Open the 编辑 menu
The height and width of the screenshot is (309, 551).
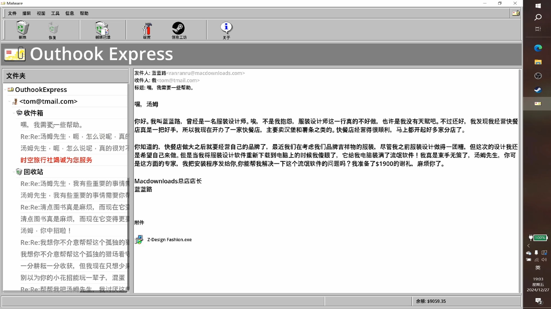[27, 13]
